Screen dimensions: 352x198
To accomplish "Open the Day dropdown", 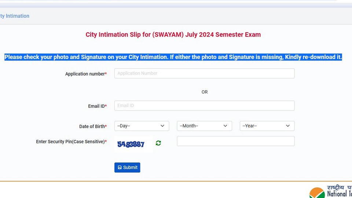I will pyautogui.click(x=142, y=126).
